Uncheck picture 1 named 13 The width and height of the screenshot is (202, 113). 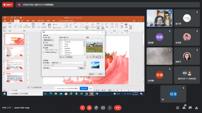pos(60,40)
